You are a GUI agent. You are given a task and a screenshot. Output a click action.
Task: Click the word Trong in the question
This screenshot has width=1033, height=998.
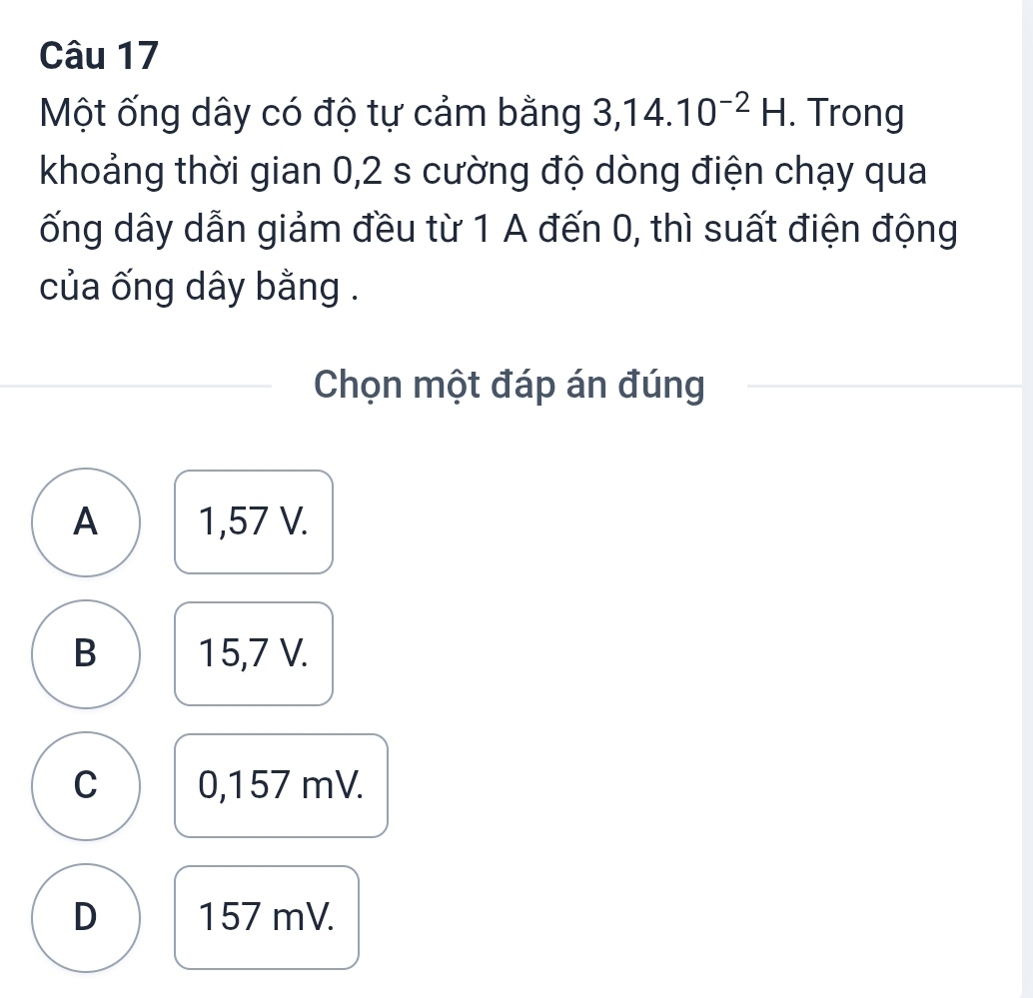point(856,113)
